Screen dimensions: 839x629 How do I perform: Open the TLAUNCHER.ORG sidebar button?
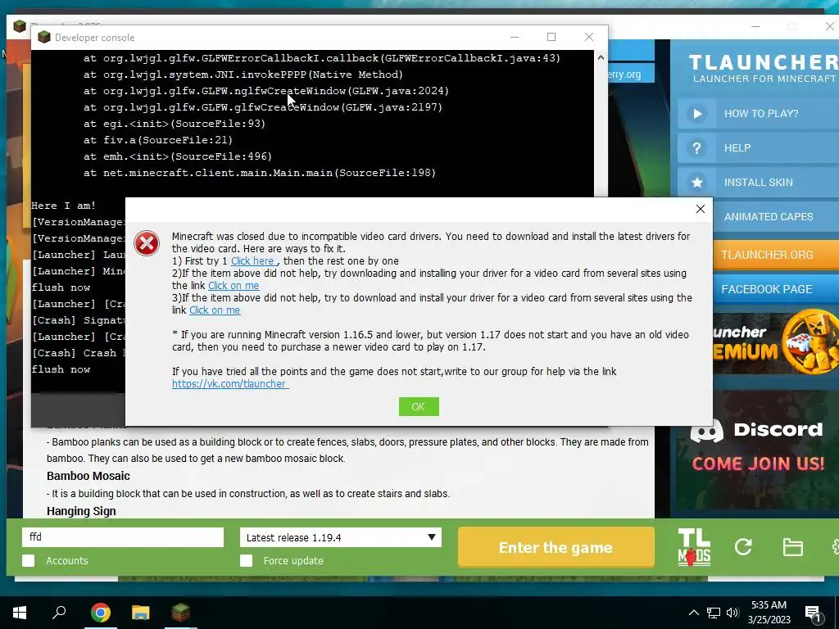pyautogui.click(x=775, y=255)
